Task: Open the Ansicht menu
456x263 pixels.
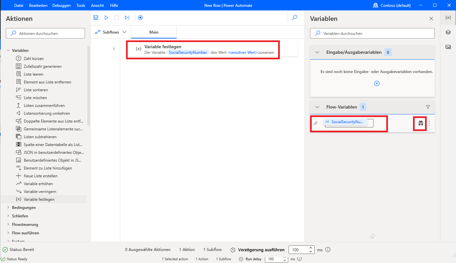Action: pyautogui.click(x=97, y=6)
